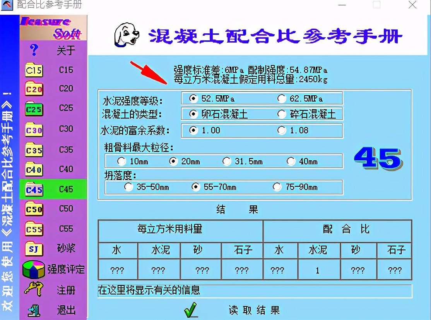Click the exit door icon
This screenshot has height=320, width=431.
pyautogui.click(x=34, y=310)
